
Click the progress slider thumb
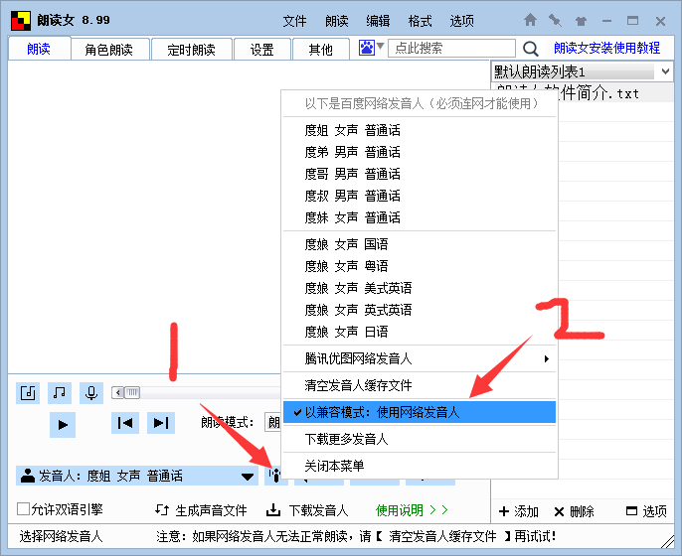pos(132,393)
